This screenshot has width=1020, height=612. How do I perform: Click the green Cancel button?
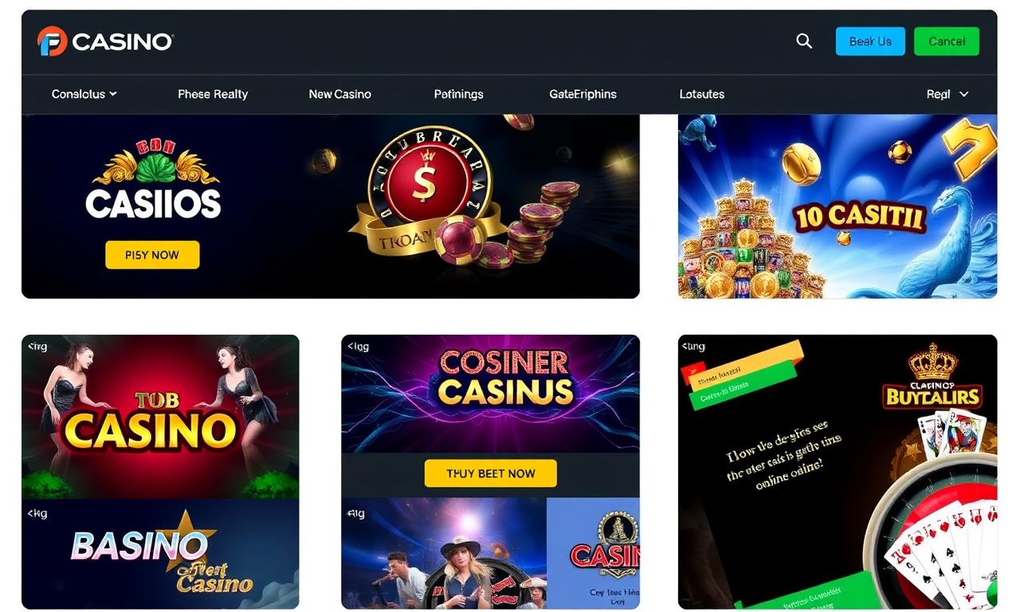point(947,41)
